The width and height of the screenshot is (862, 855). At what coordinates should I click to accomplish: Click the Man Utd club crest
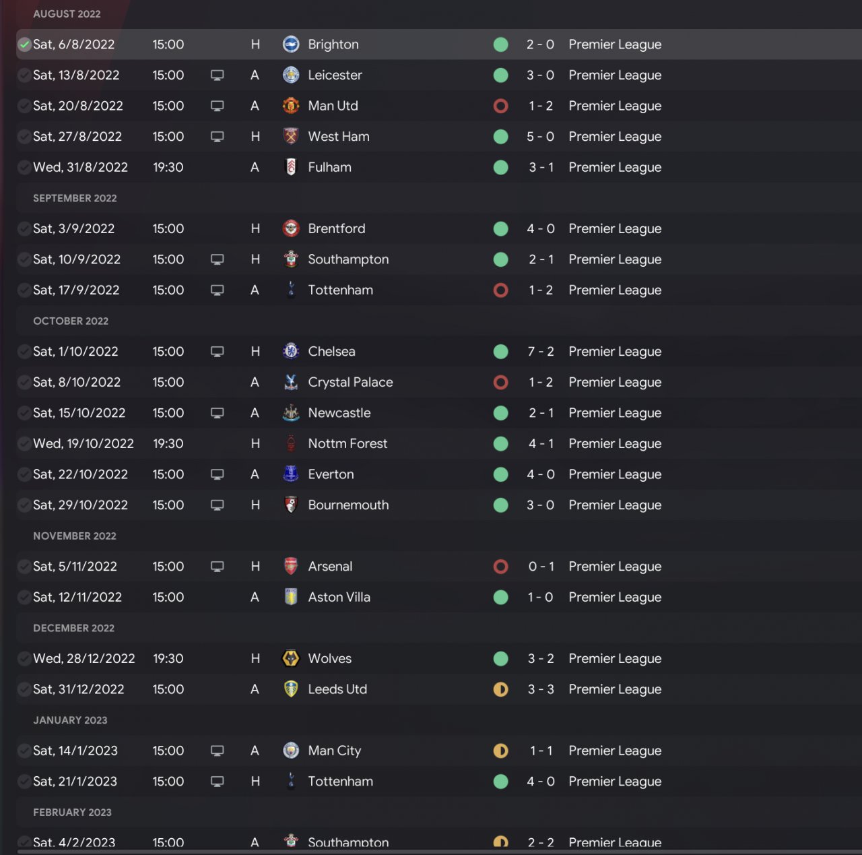291,106
